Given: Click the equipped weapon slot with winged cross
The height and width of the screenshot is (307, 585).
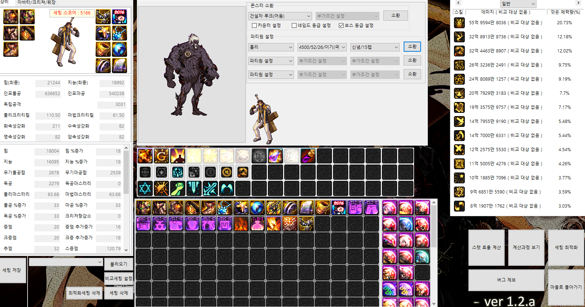Looking at the screenshot, I should [x=103, y=17].
